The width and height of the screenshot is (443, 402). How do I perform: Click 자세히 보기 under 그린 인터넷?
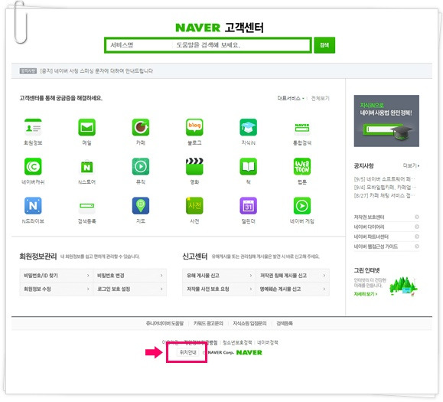366,294
